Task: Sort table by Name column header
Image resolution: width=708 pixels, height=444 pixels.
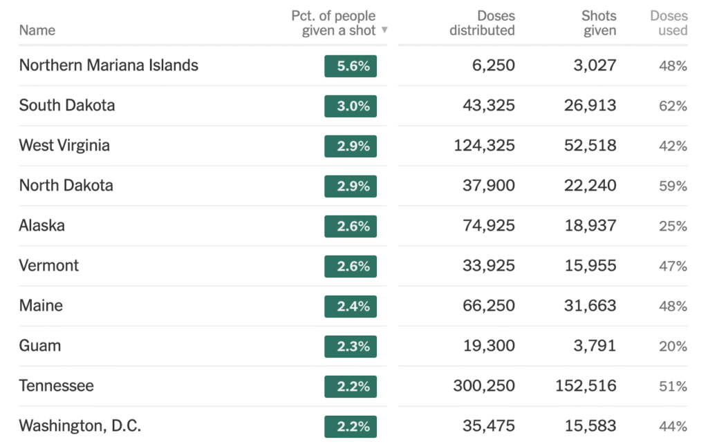Action: 37,30
